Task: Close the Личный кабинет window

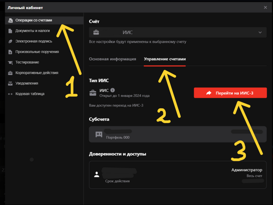Action: [x=265, y=7]
